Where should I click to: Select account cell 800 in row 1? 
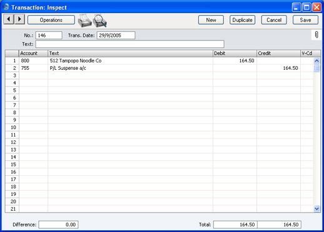(33, 60)
